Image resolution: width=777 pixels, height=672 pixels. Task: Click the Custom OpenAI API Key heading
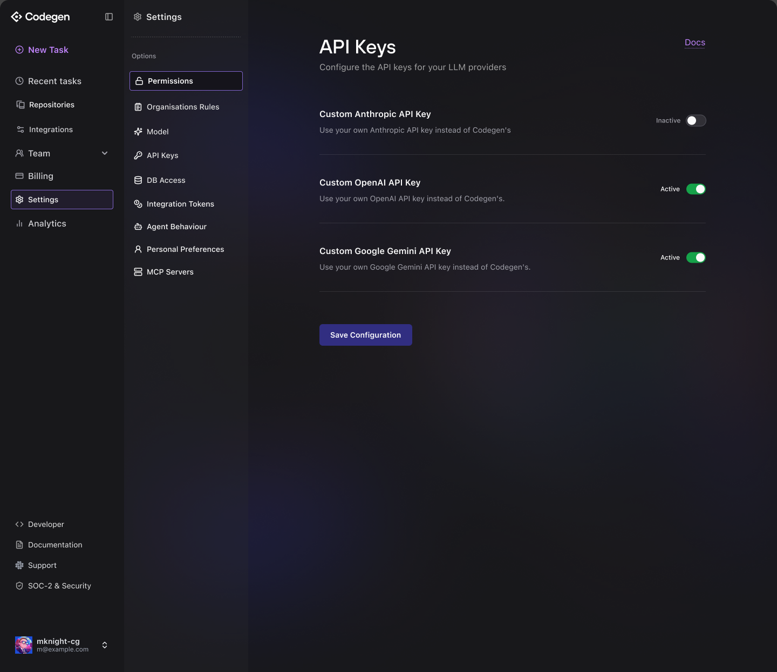tap(370, 183)
